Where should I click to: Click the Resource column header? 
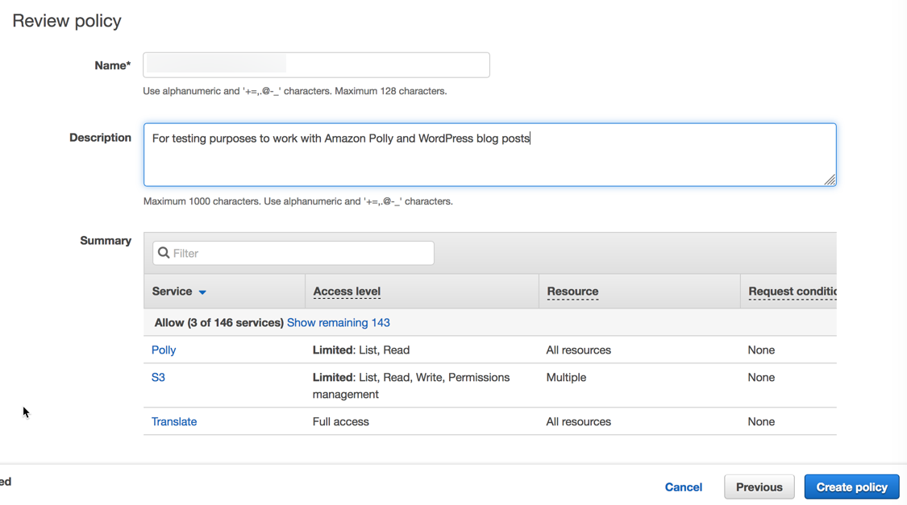(572, 292)
